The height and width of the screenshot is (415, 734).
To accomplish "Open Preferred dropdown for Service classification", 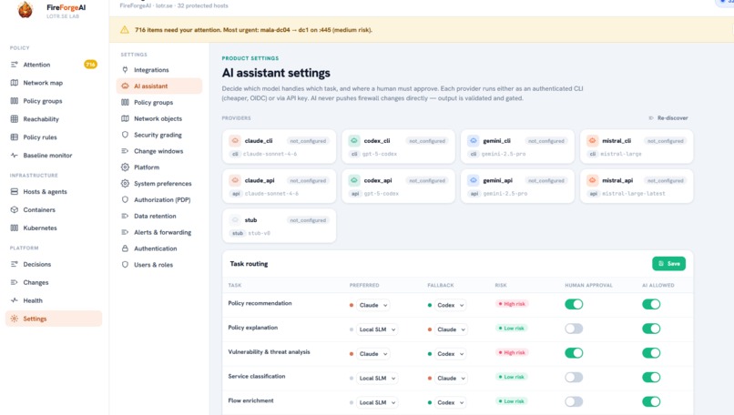I will pos(377,378).
